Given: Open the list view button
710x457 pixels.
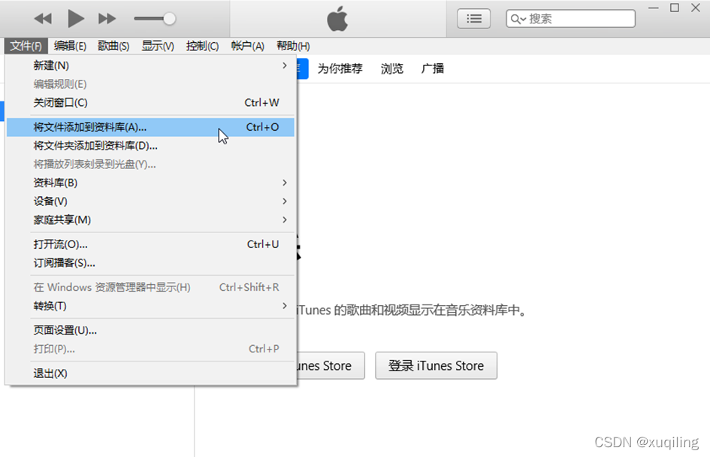Looking at the screenshot, I should click(x=473, y=19).
